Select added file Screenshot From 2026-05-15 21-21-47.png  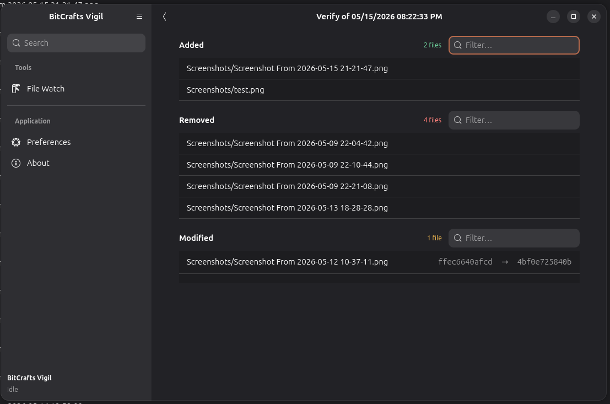[379, 68]
